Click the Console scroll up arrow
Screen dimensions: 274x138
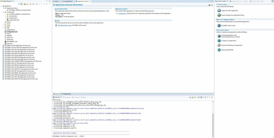[213, 102]
